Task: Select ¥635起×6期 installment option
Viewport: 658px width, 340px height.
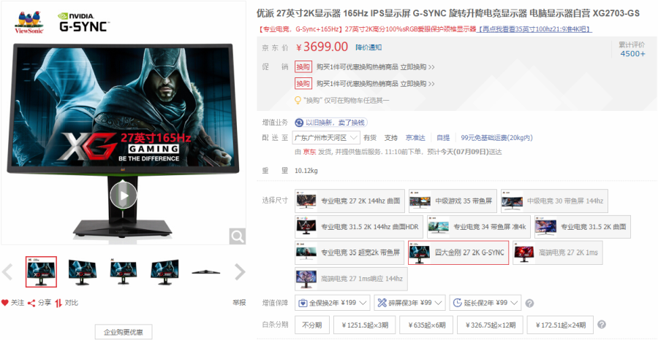Action: coord(426,325)
